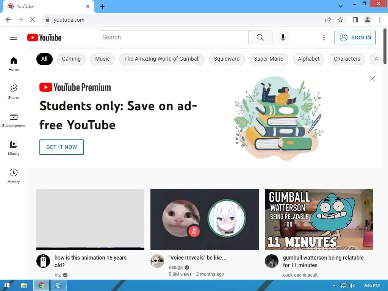
Task: Open Shorts from the sidebar
Action: 14,92
